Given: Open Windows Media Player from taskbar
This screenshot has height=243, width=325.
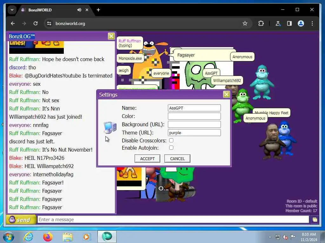Looking at the screenshot, I should click(87, 237).
